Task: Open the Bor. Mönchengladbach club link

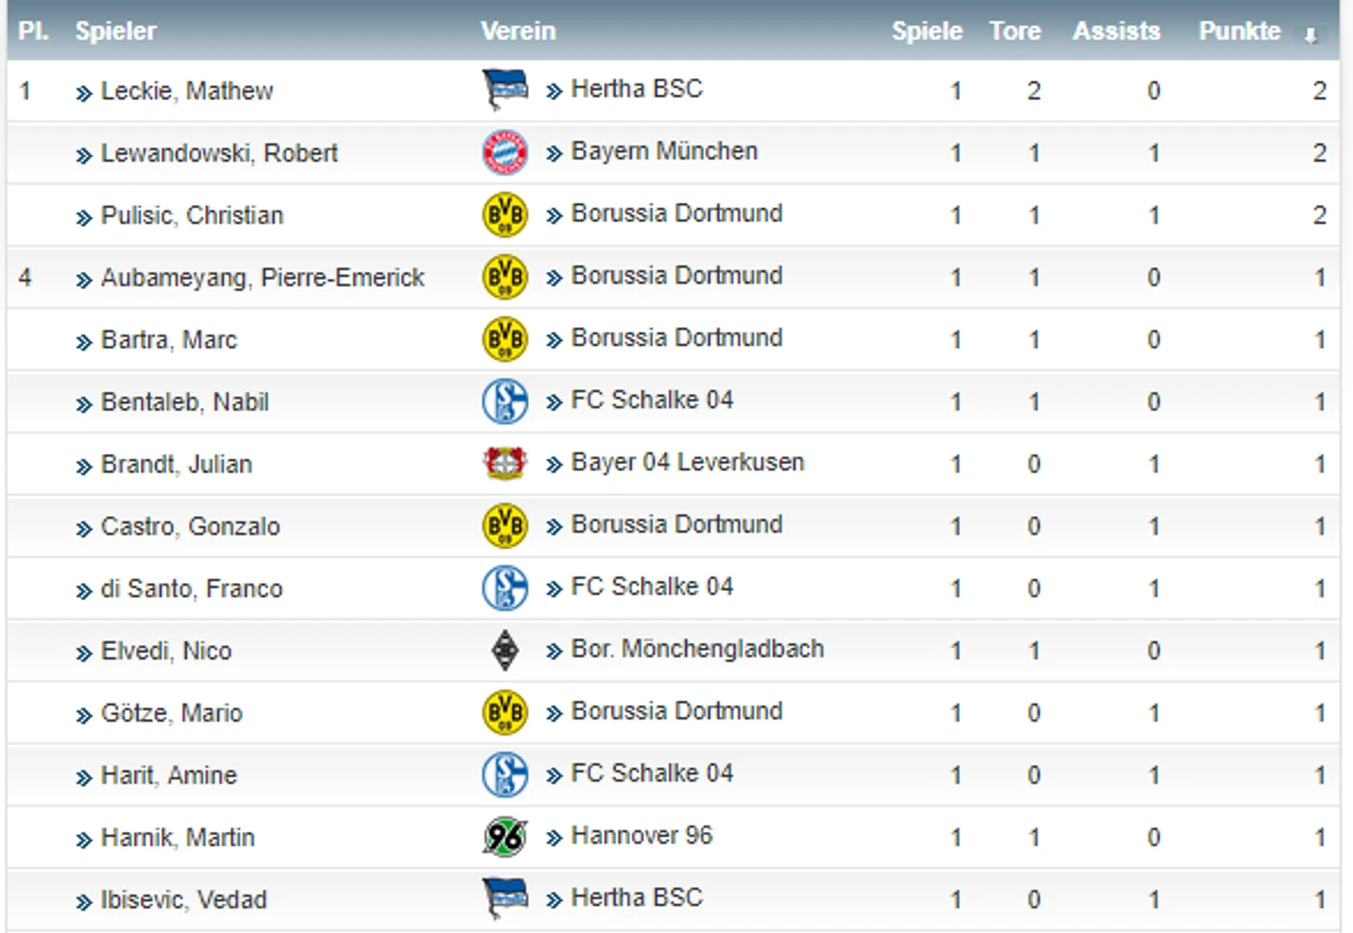Action: click(697, 649)
